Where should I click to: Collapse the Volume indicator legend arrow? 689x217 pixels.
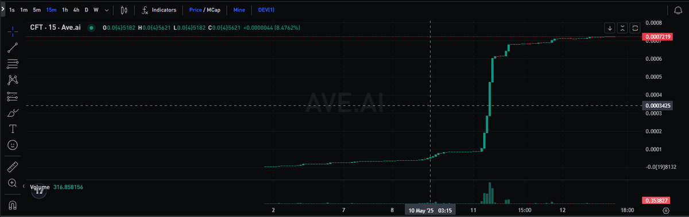click(24, 187)
